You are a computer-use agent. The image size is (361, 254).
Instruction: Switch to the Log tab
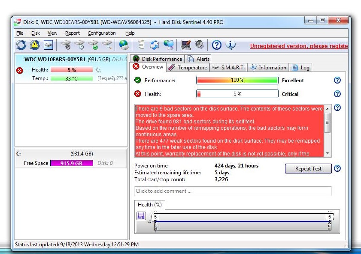click(300, 68)
